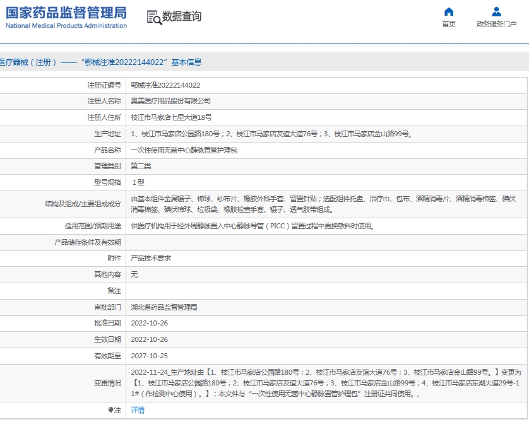Viewport: 529px width, 422px height.
Task: Click the 注册人名称 label
Action: [x=104, y=101]
